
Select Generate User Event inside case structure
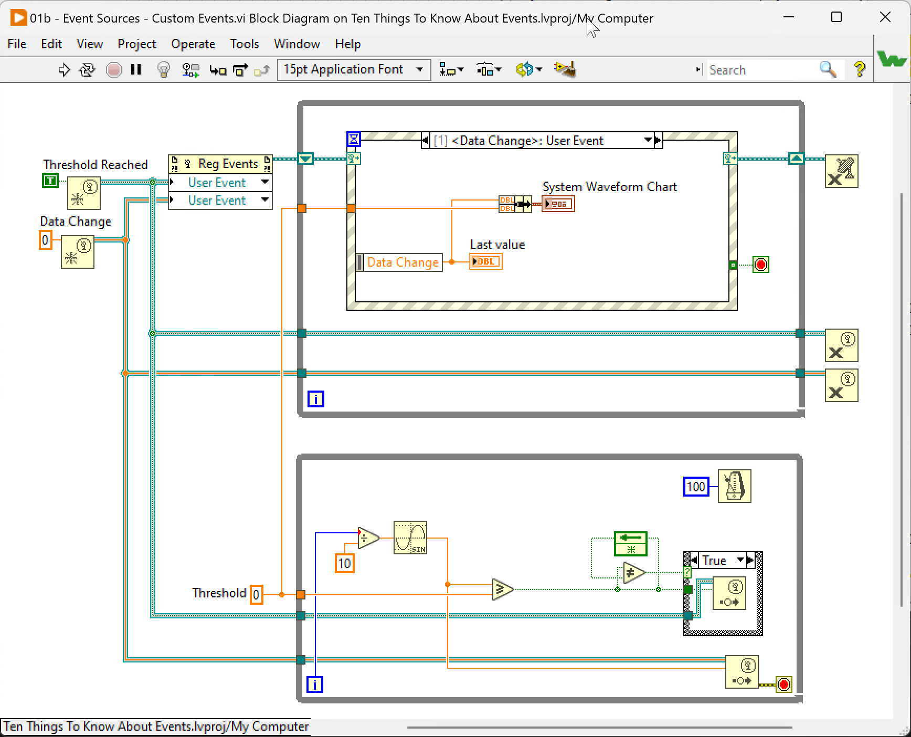click(729, 593)
